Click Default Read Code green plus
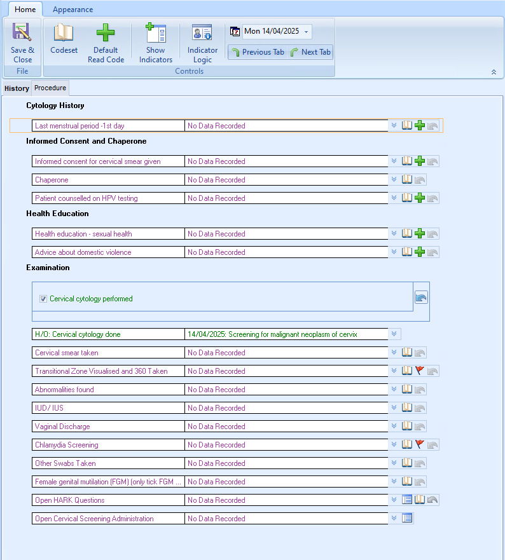 pyautogui.click(x=106, y=33)
